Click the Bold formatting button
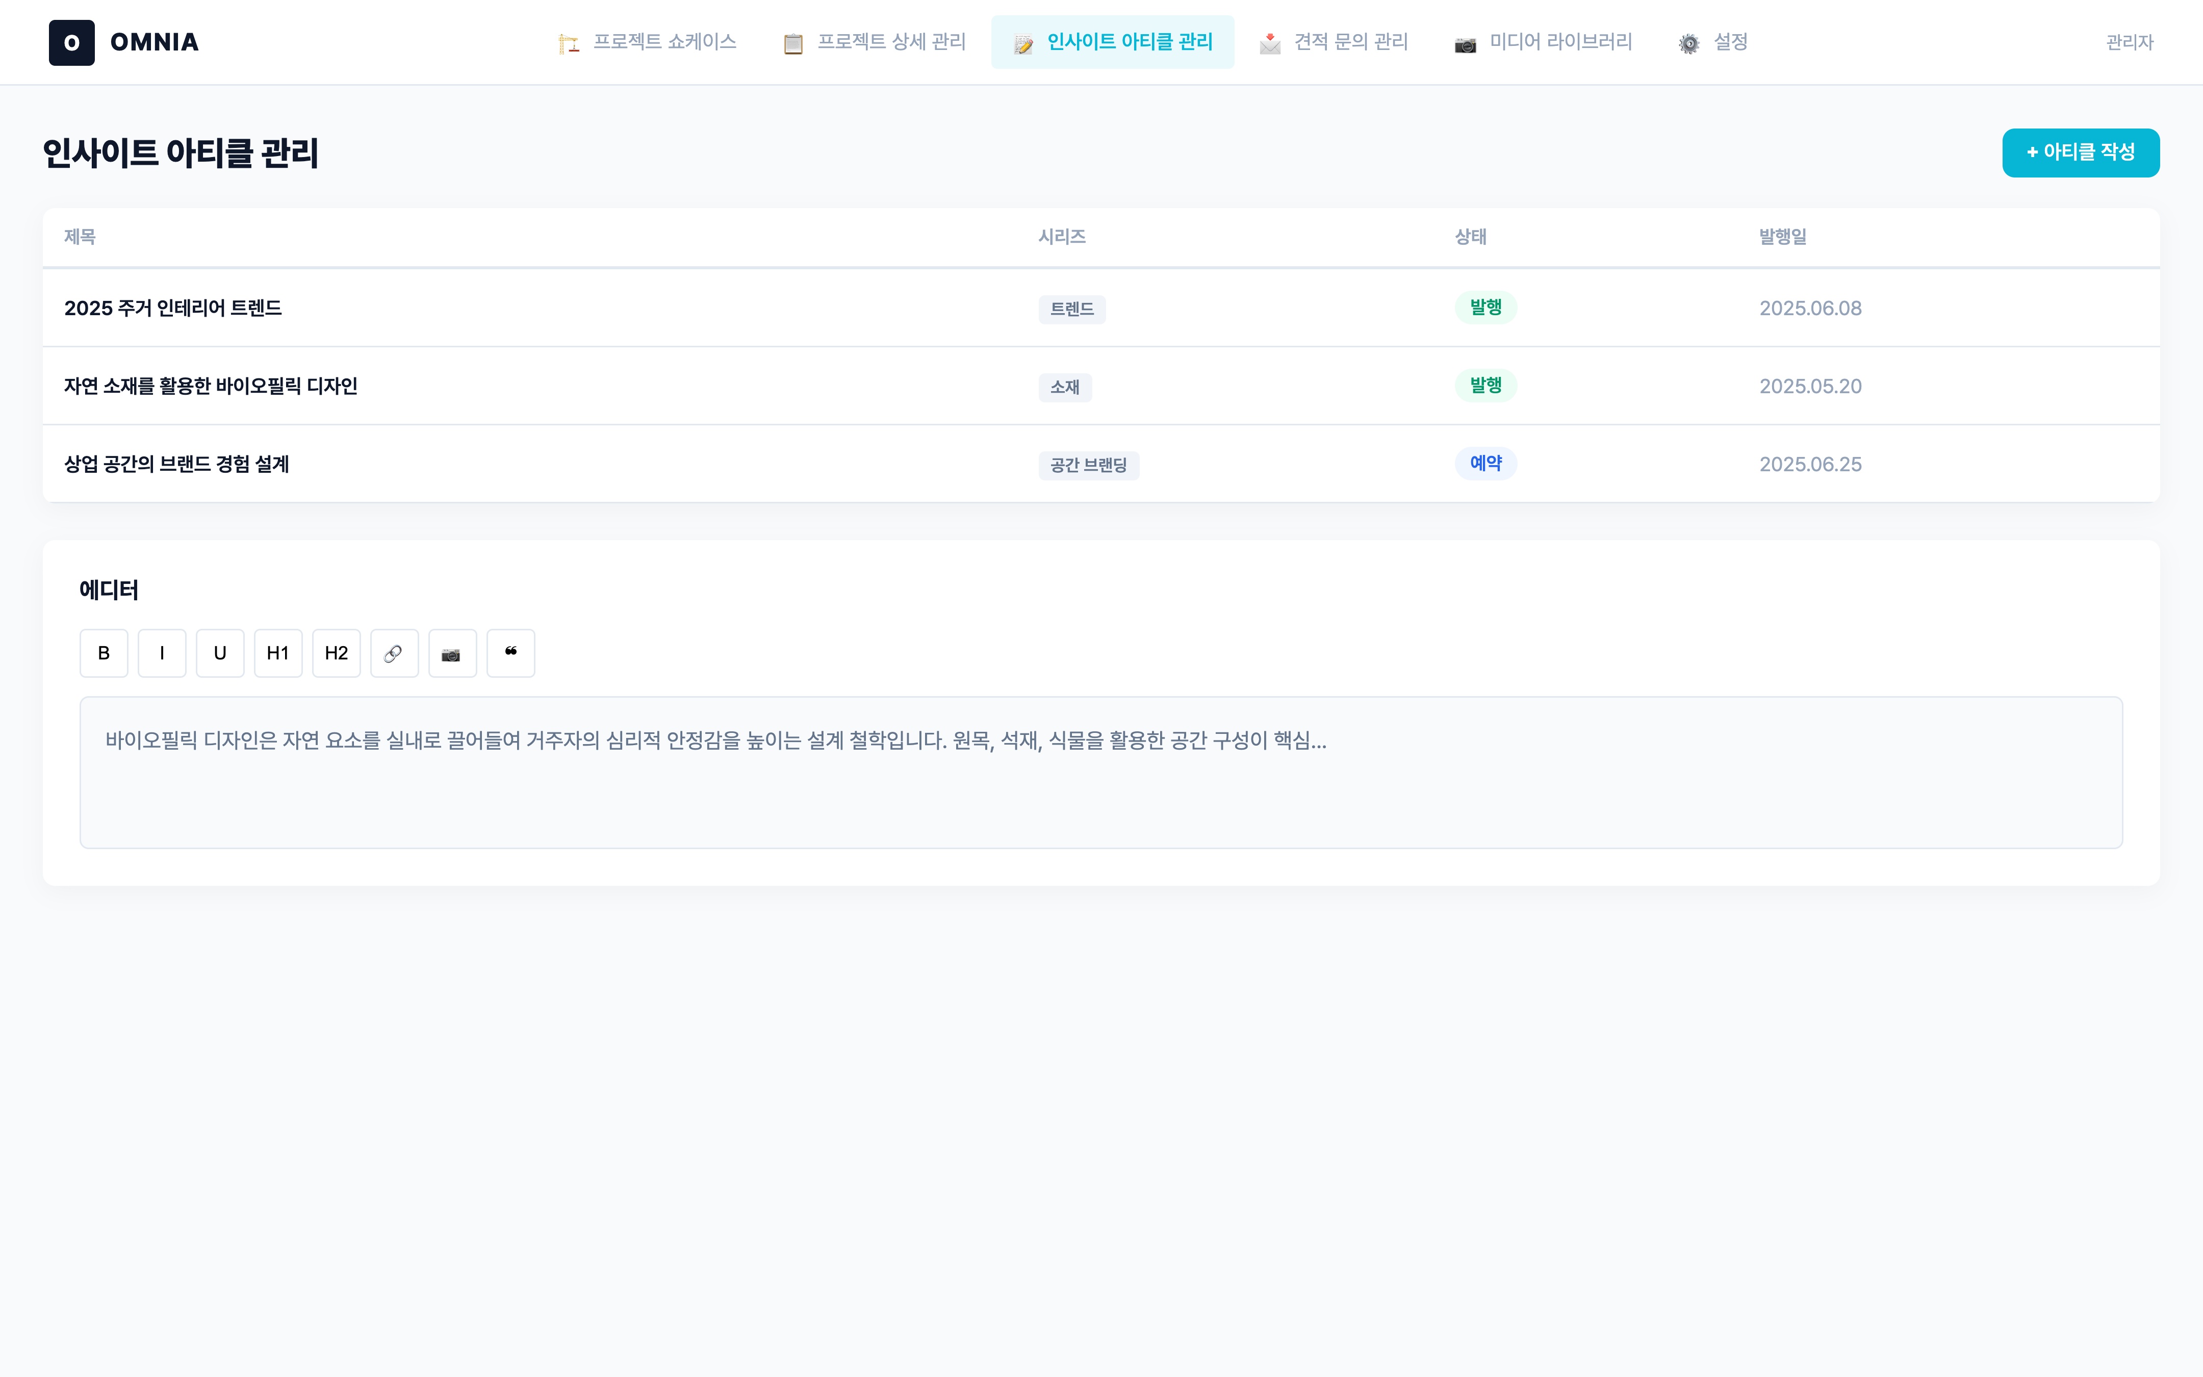The width and height of the screenshot is (2203, 1377). click(x=104, y=653)
